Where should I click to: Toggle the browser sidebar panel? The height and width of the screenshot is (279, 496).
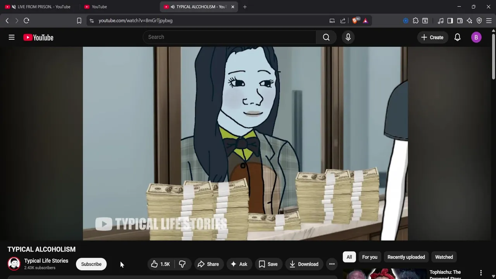point(450,21)
